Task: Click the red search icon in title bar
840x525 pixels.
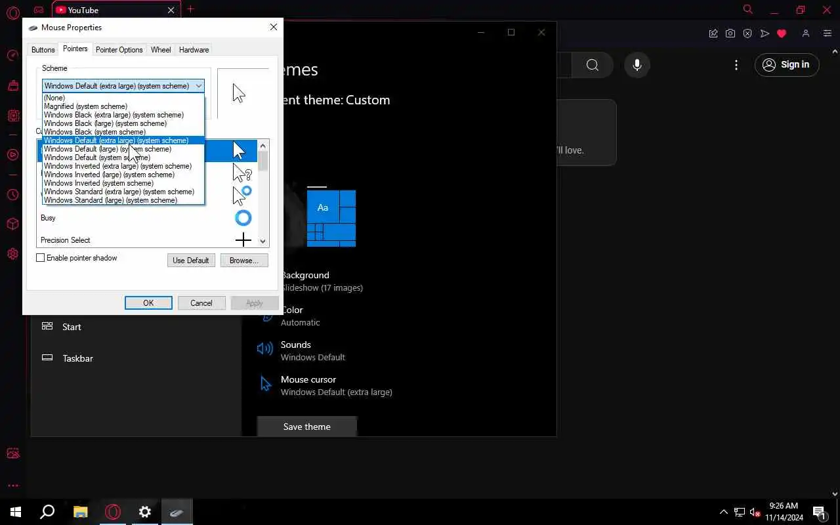Action: point(748,9)
